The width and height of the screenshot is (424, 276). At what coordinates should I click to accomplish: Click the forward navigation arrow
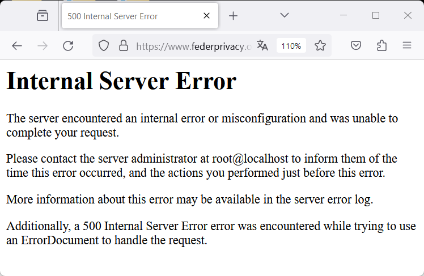(43, 46)
